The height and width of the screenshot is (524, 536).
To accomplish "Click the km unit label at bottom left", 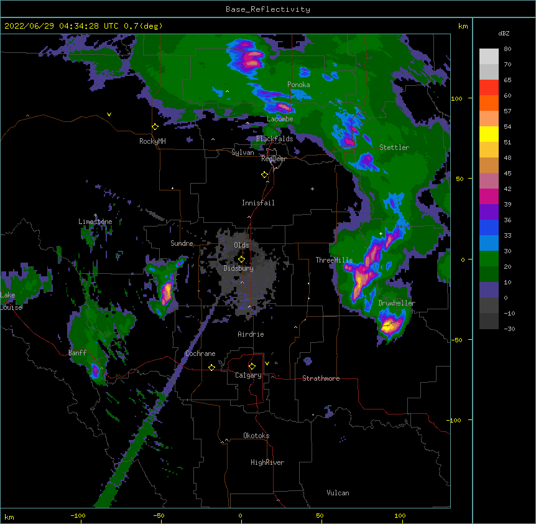I will 9,517.
